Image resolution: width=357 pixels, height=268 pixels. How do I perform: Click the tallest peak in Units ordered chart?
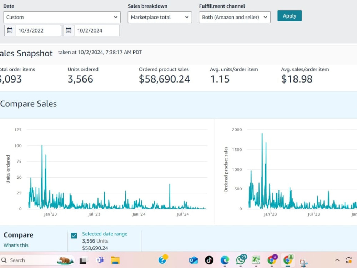[x=42, y=146]
